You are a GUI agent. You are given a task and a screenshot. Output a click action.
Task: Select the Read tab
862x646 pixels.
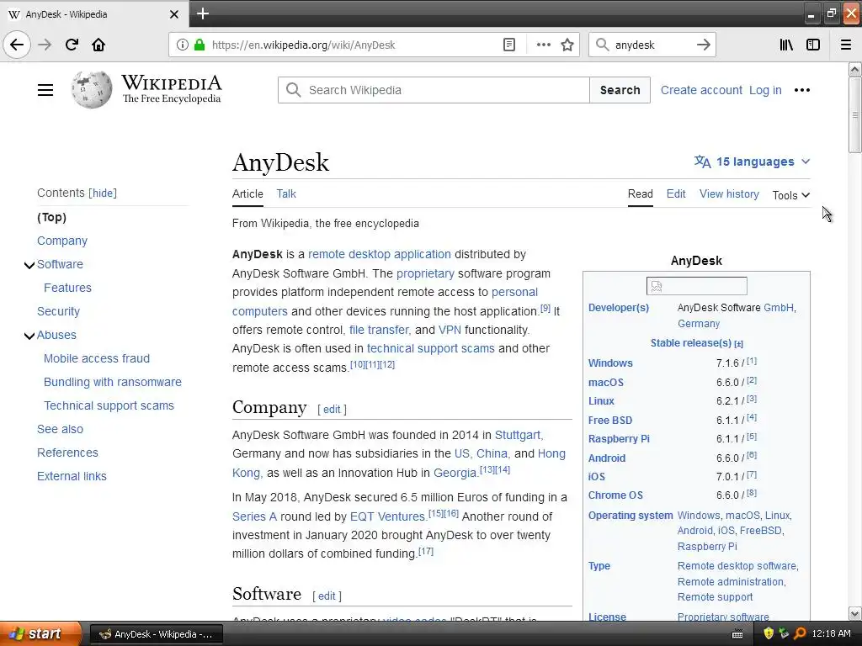tap(641, 194)
